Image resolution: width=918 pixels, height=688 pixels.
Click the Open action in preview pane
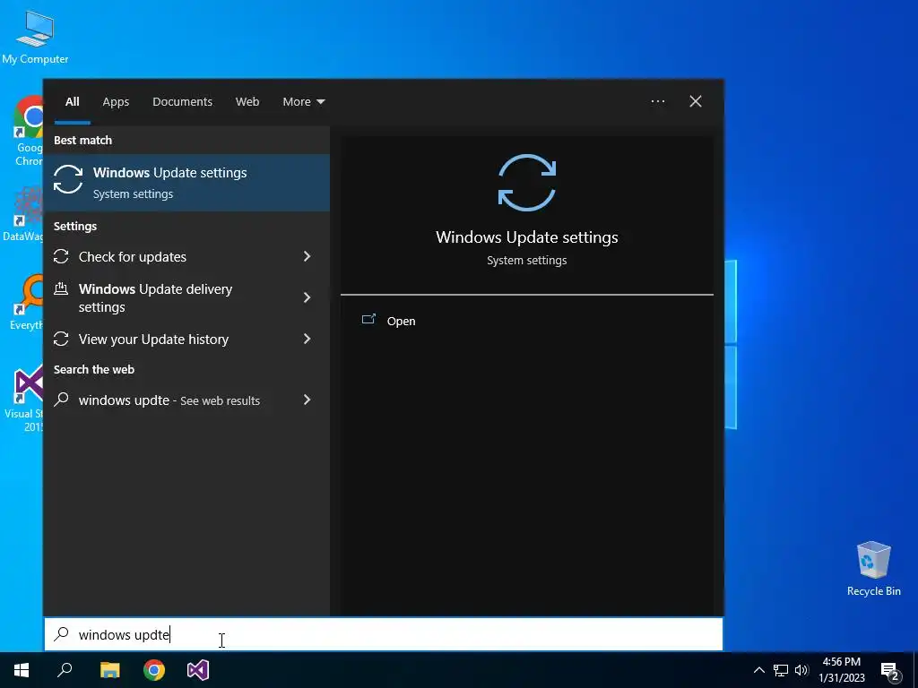[401, 322]
